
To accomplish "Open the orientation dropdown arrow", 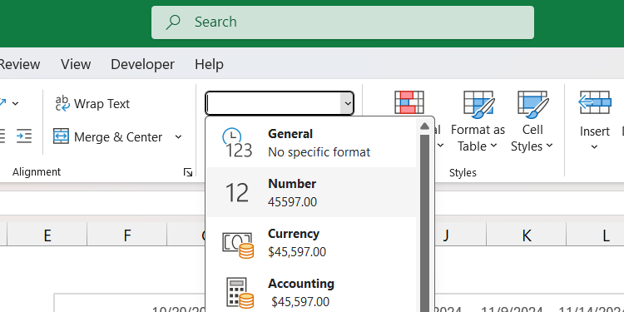I will [x=15, y=104].
